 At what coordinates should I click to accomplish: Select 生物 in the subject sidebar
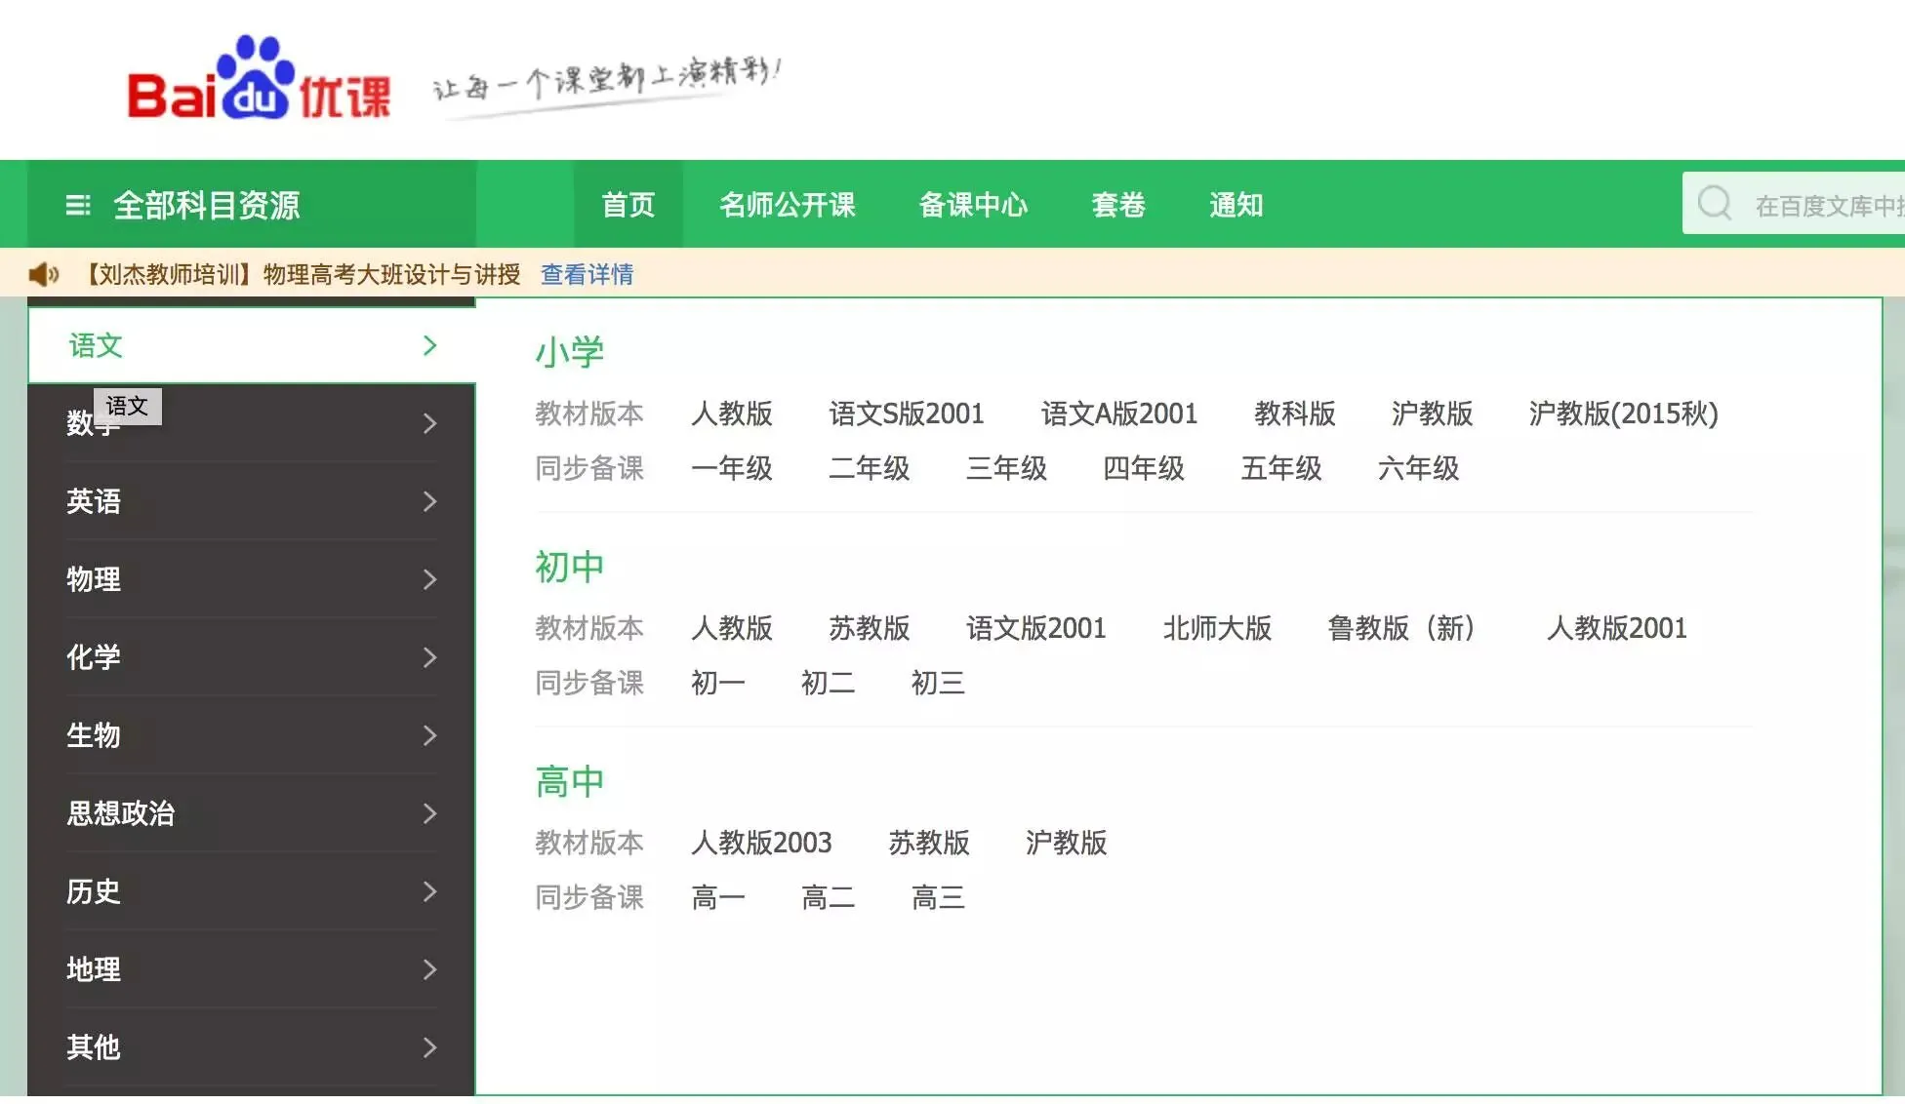[x=94, y=735]
